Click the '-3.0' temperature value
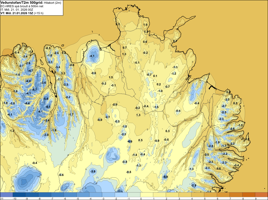This screenshot has width=268, height=200. [x=46, y=135]
